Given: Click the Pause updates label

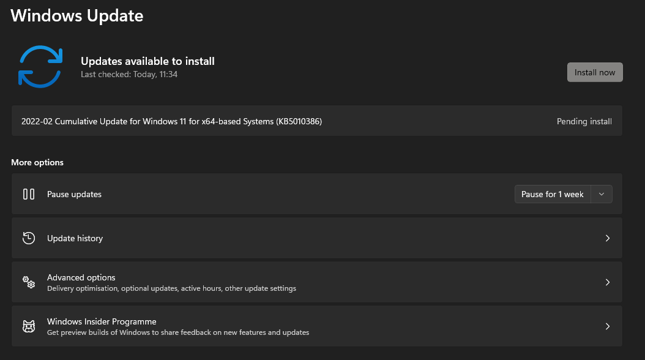Looking at the screenshot, I should [74, 194].
